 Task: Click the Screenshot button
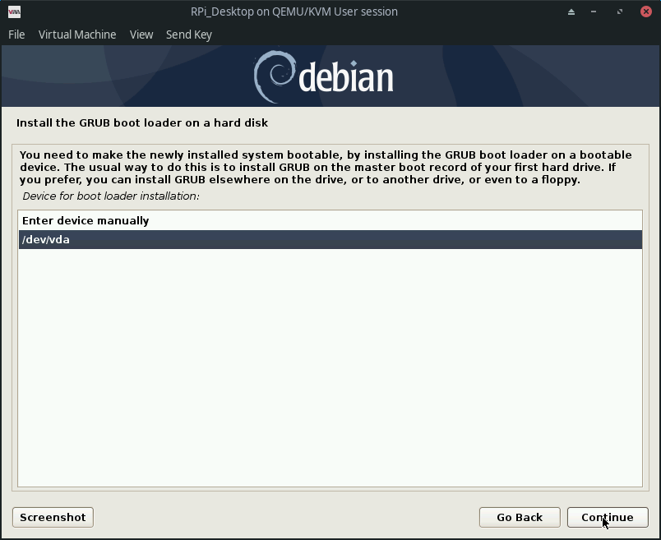click(53, 517)
